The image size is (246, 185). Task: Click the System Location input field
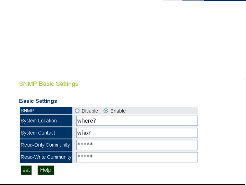tap(137, 121)
